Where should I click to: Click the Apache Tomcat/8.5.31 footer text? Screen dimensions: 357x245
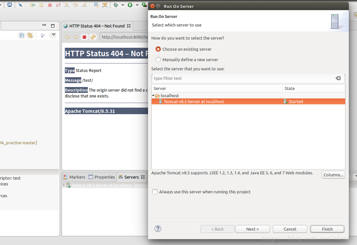[90, 111]
